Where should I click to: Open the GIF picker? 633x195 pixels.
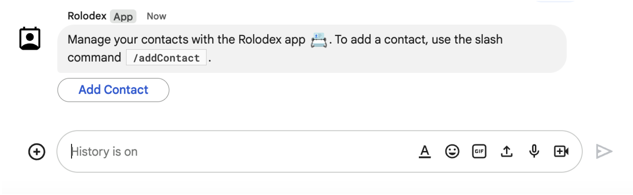479,152
